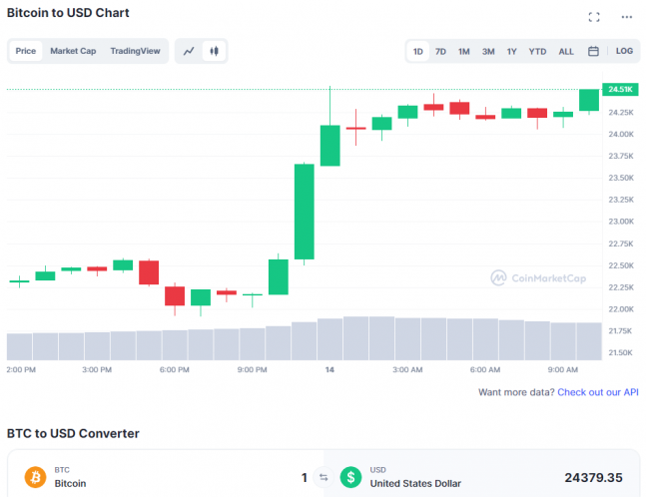Click the green US Dollar icon
The height and width of the screenshot is (497, 646).
tap(351, 477)
